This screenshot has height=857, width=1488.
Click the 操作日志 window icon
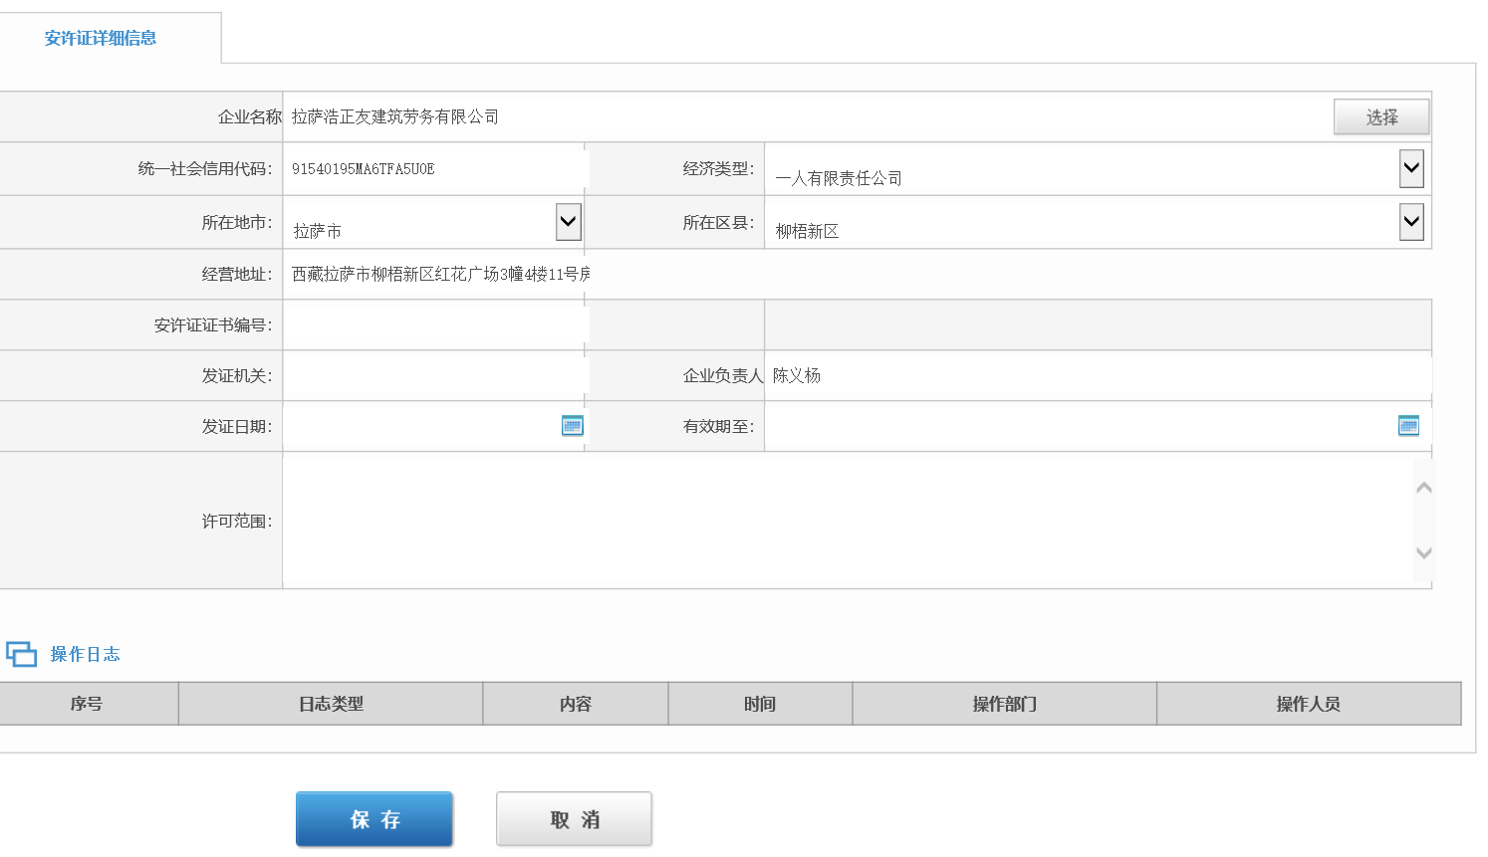21,654
